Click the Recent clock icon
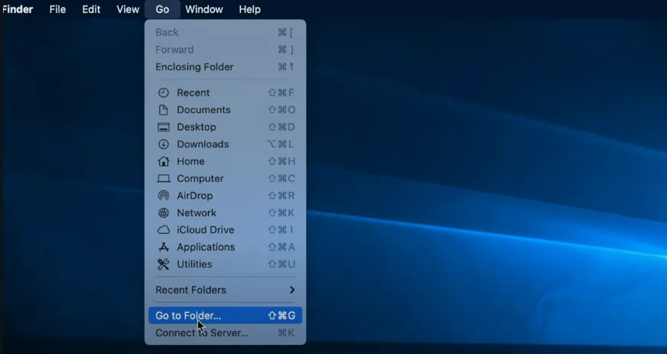The height and width of the screenshot is (354, 667). [164, 93]
